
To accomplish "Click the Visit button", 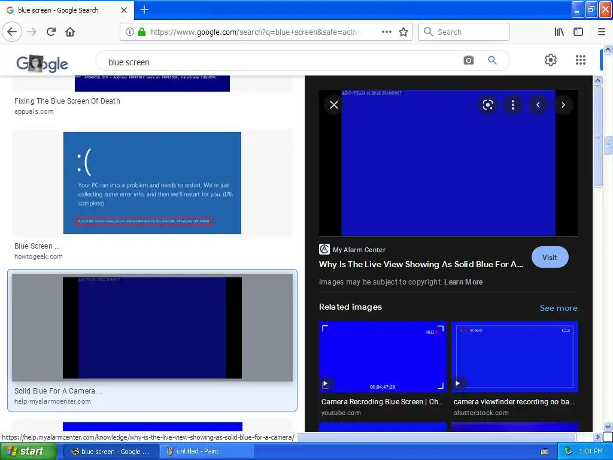I will tap(550, 257).
